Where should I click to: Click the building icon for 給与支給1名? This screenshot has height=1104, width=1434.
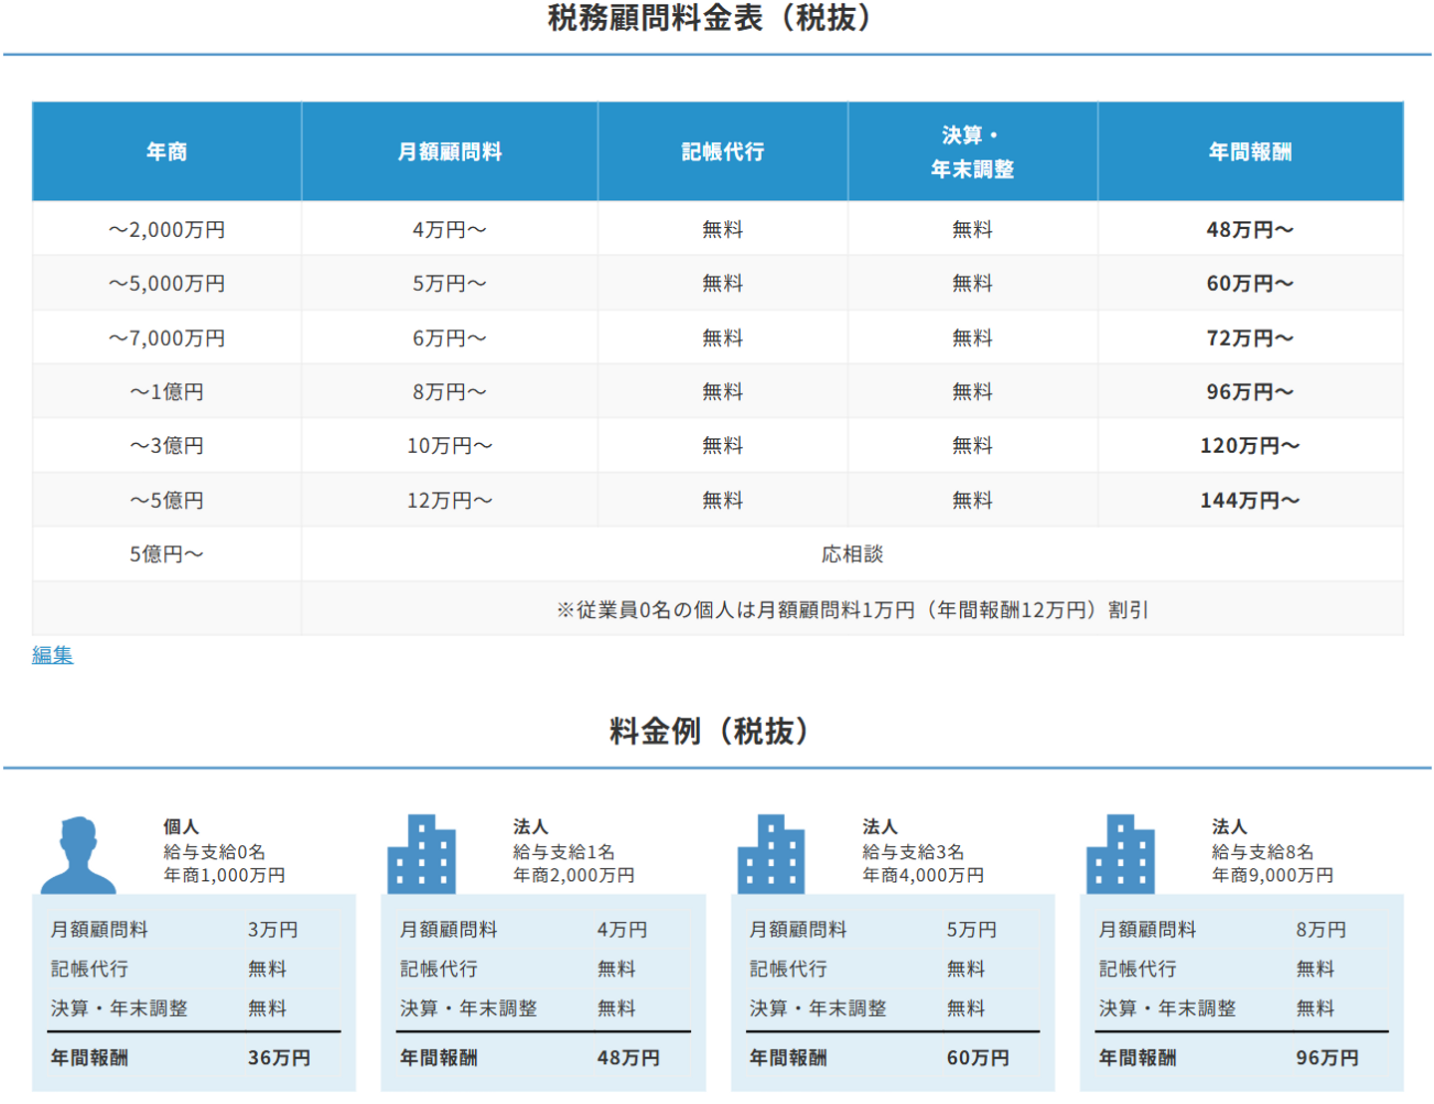pos(421,854)
